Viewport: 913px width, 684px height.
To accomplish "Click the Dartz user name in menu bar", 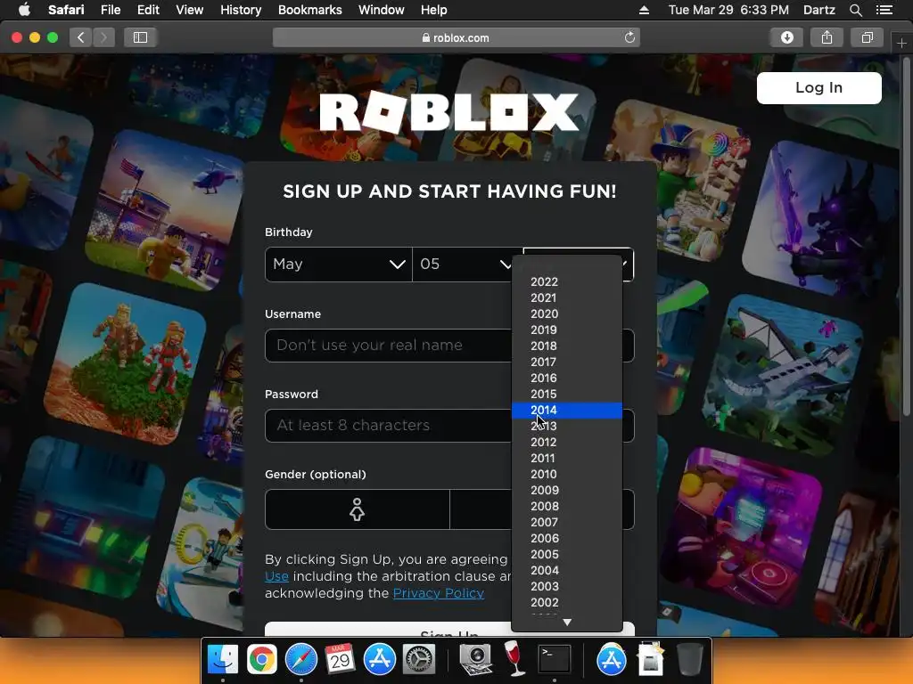I will click(818, 10).
